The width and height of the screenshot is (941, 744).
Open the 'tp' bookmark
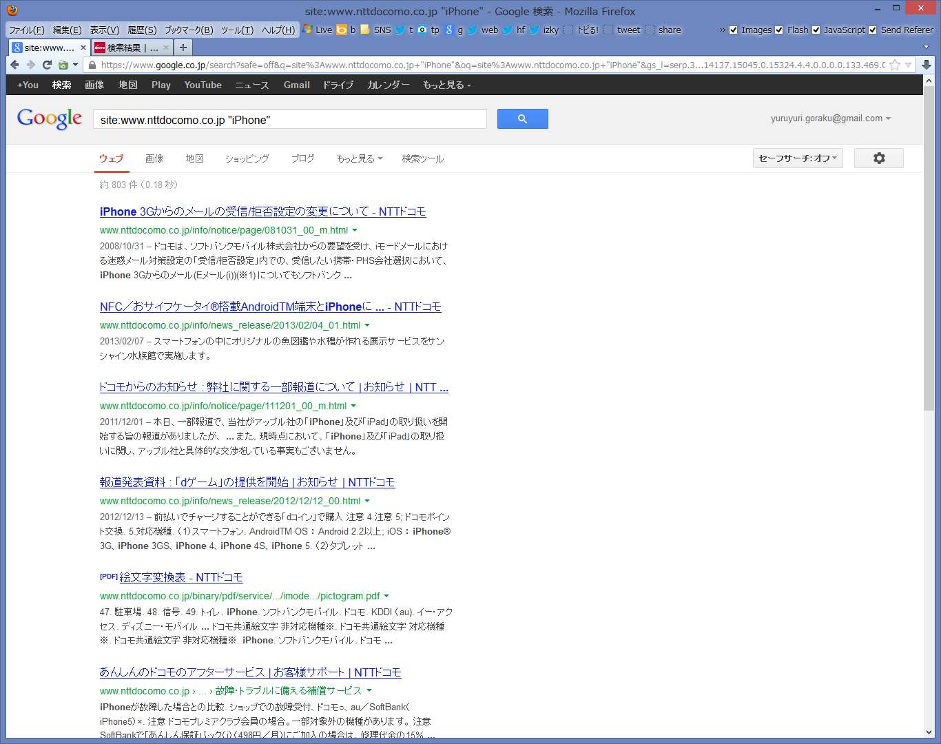428,30
